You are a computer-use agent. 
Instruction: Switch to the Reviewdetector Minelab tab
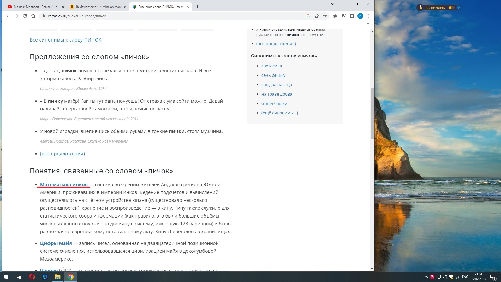[98, 7]
